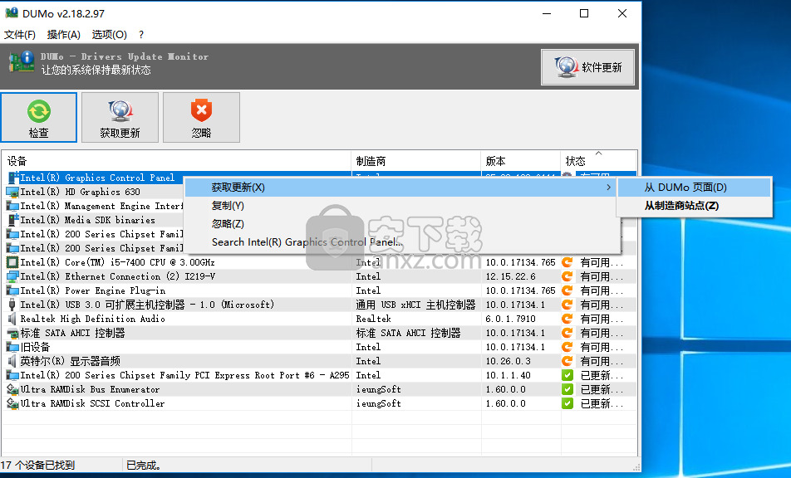Sort by the 状态 column header
Image resolution: width=791 pixels, height=478 pixels.
point(598,161)
